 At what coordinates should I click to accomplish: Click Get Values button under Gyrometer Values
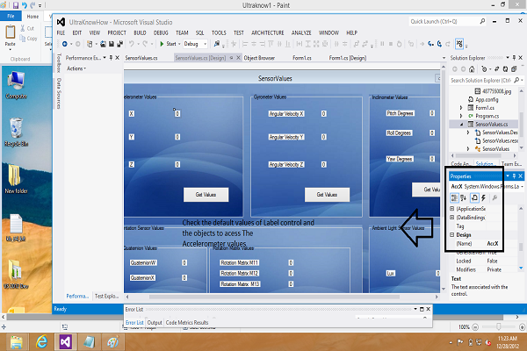point(327,195)
